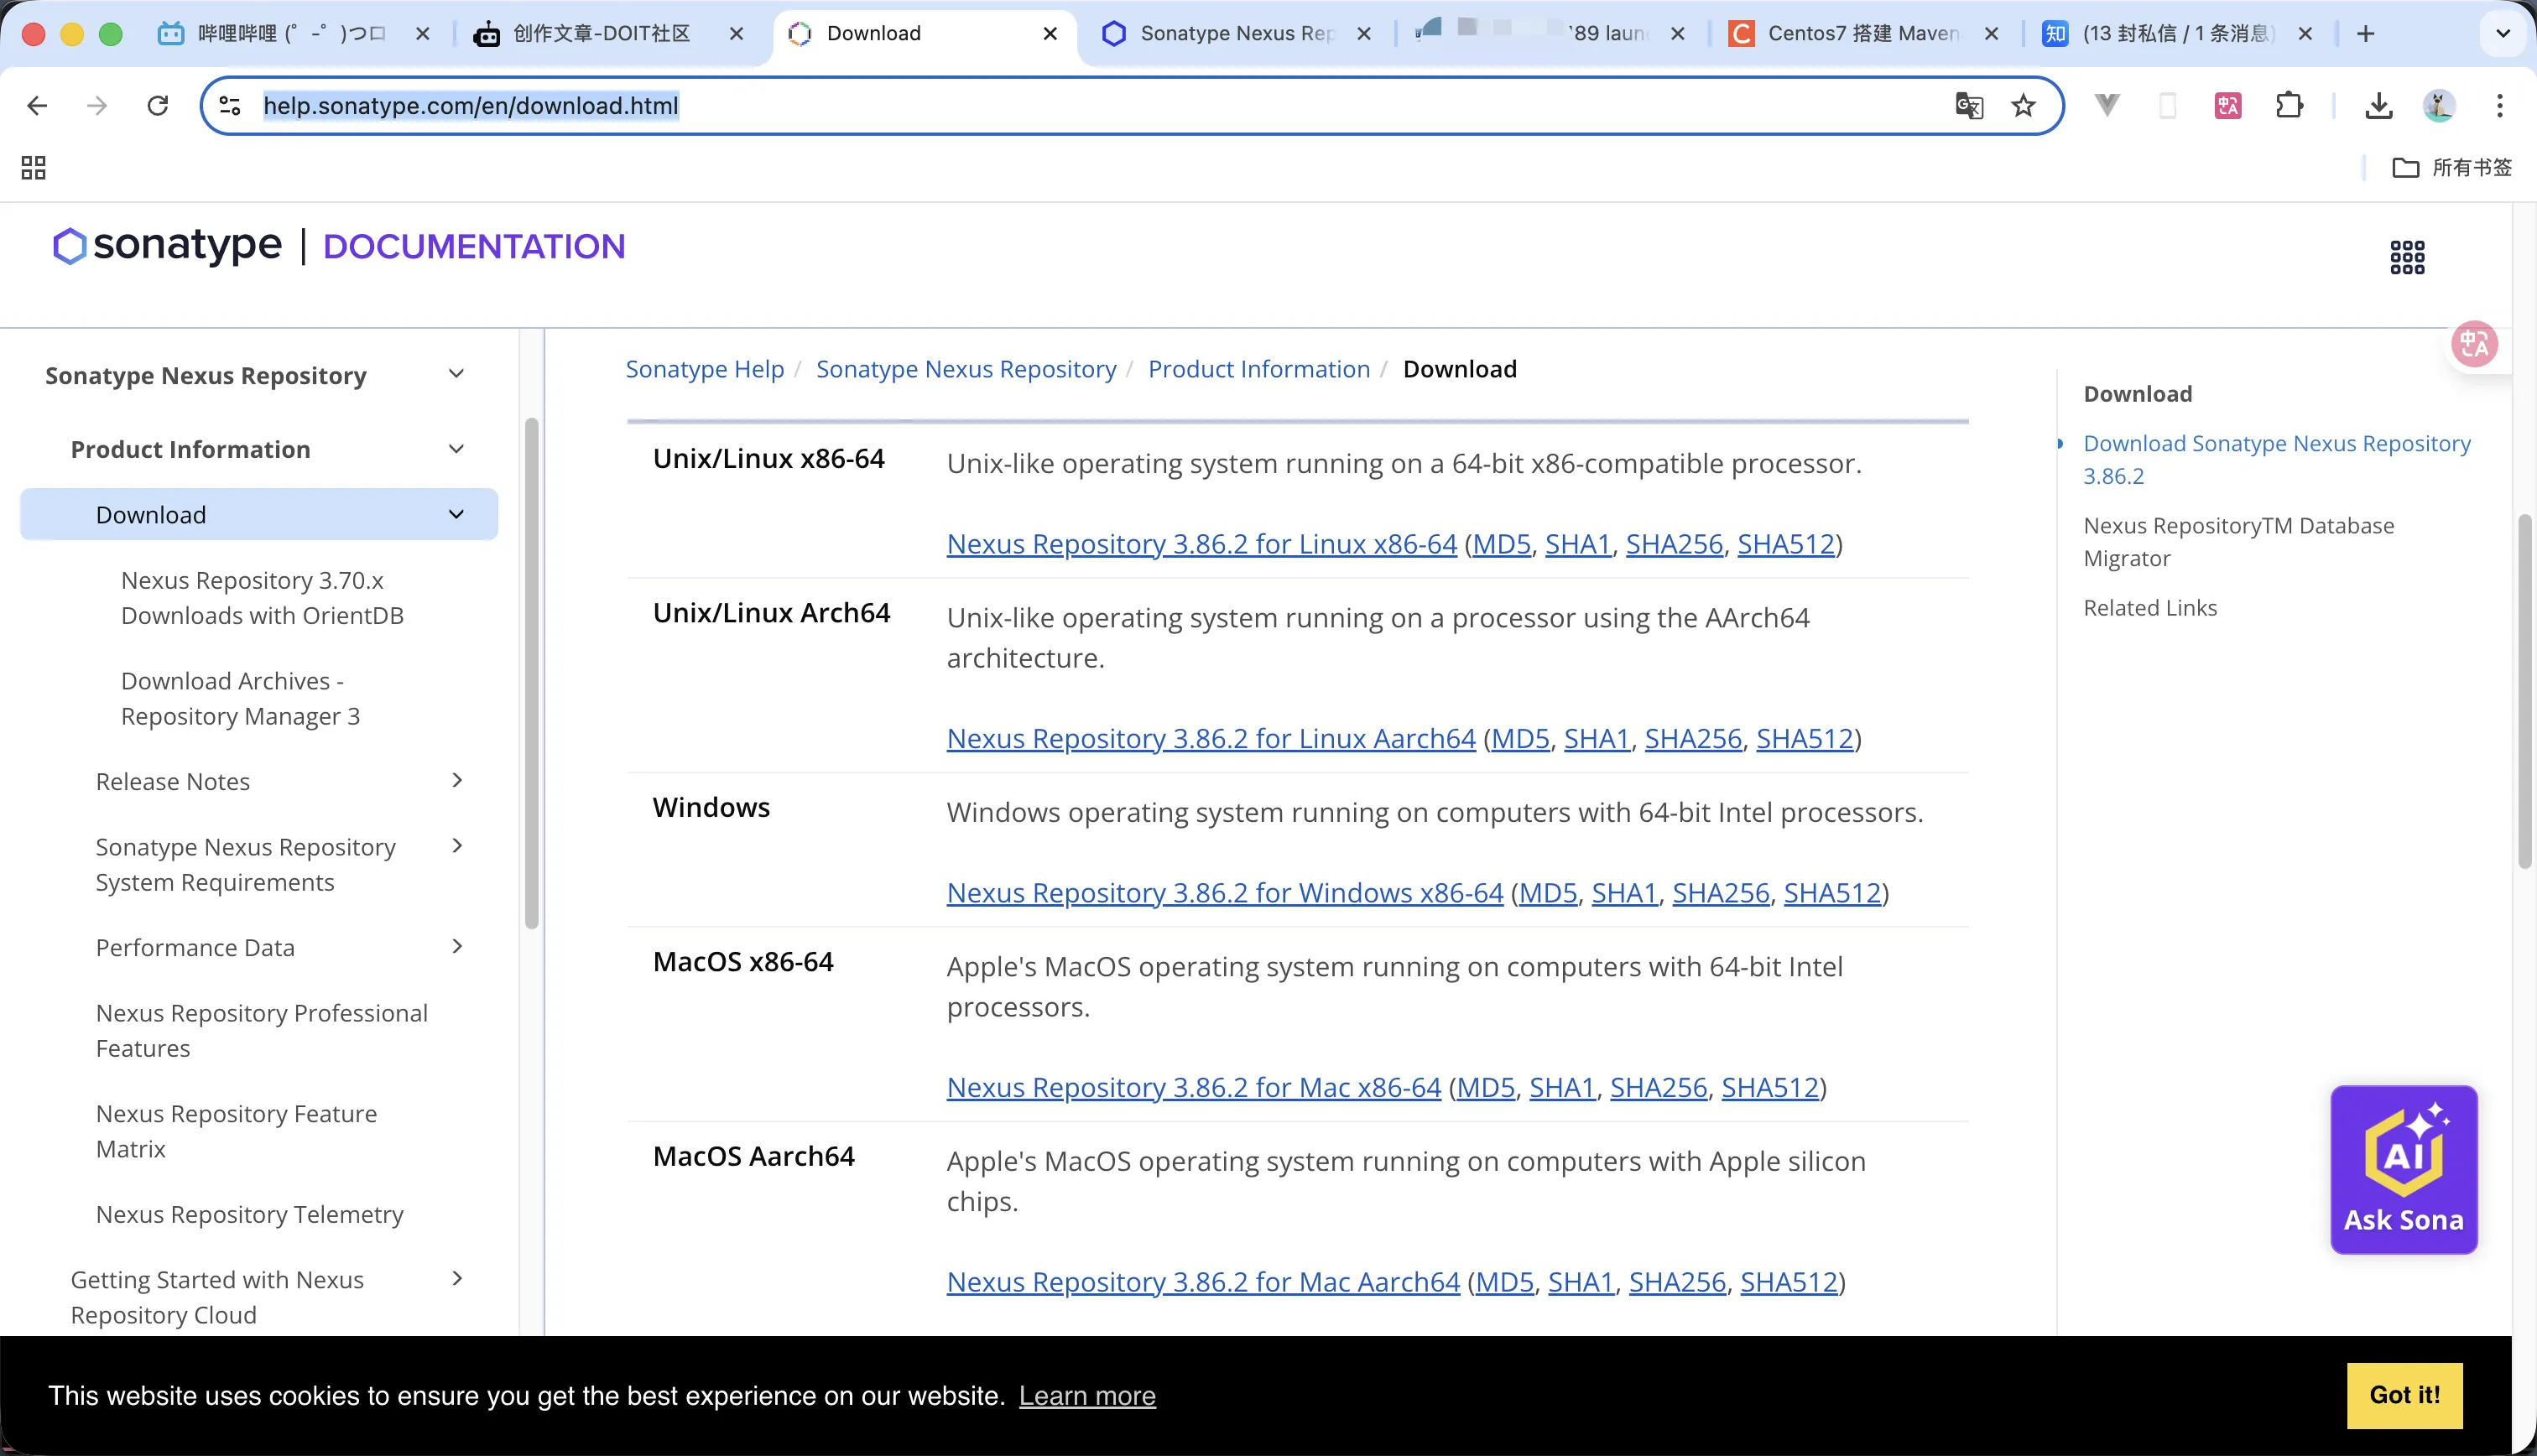Open the Ask Sona AI assistant
The height and width of the screenshot is (1456, 2537).
coord(2403,1169)
